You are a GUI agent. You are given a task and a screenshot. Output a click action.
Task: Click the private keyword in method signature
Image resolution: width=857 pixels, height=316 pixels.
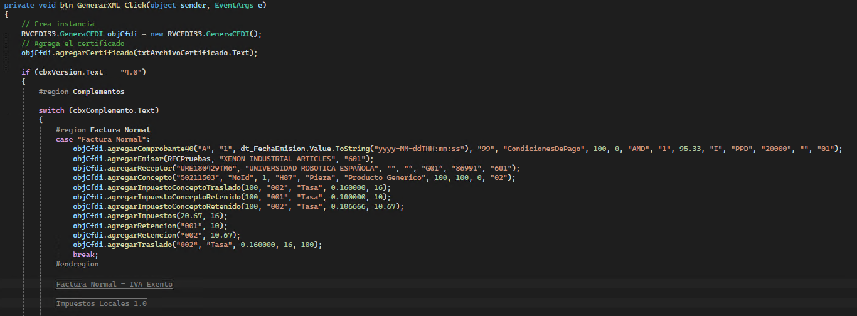tap(19, 4)
